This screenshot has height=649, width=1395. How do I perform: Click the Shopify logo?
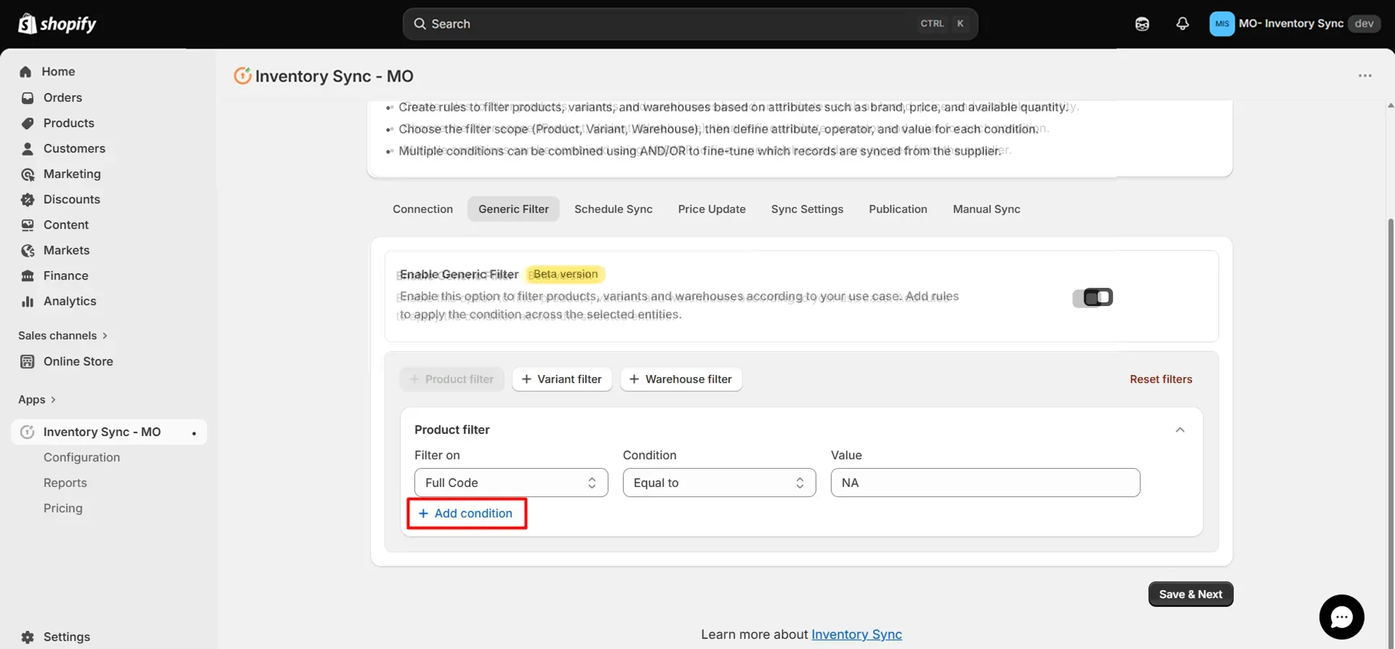[x=57, y=24]
